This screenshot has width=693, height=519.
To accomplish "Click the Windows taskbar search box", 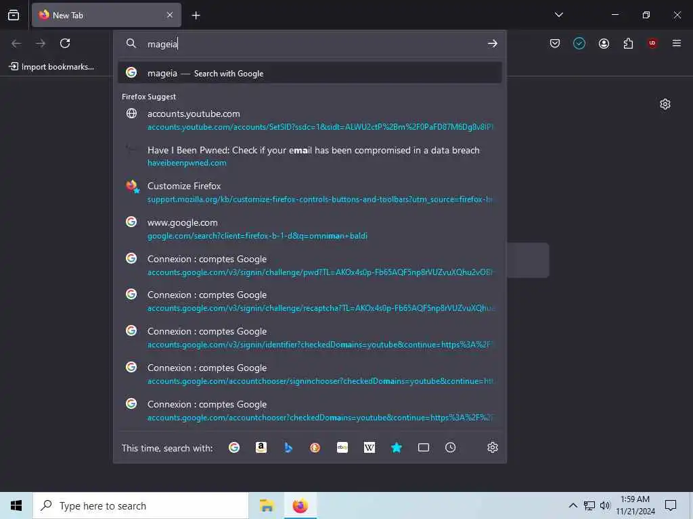I will pos(141,505).
